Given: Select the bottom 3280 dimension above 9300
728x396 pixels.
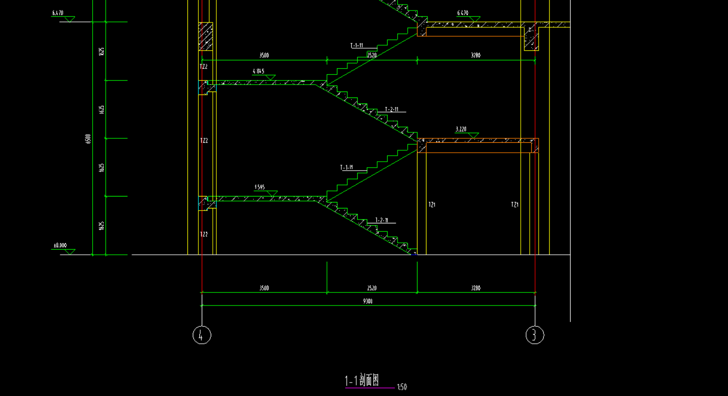Looking at the screenshot, I should pyautogui.click(x=476, y=288).
